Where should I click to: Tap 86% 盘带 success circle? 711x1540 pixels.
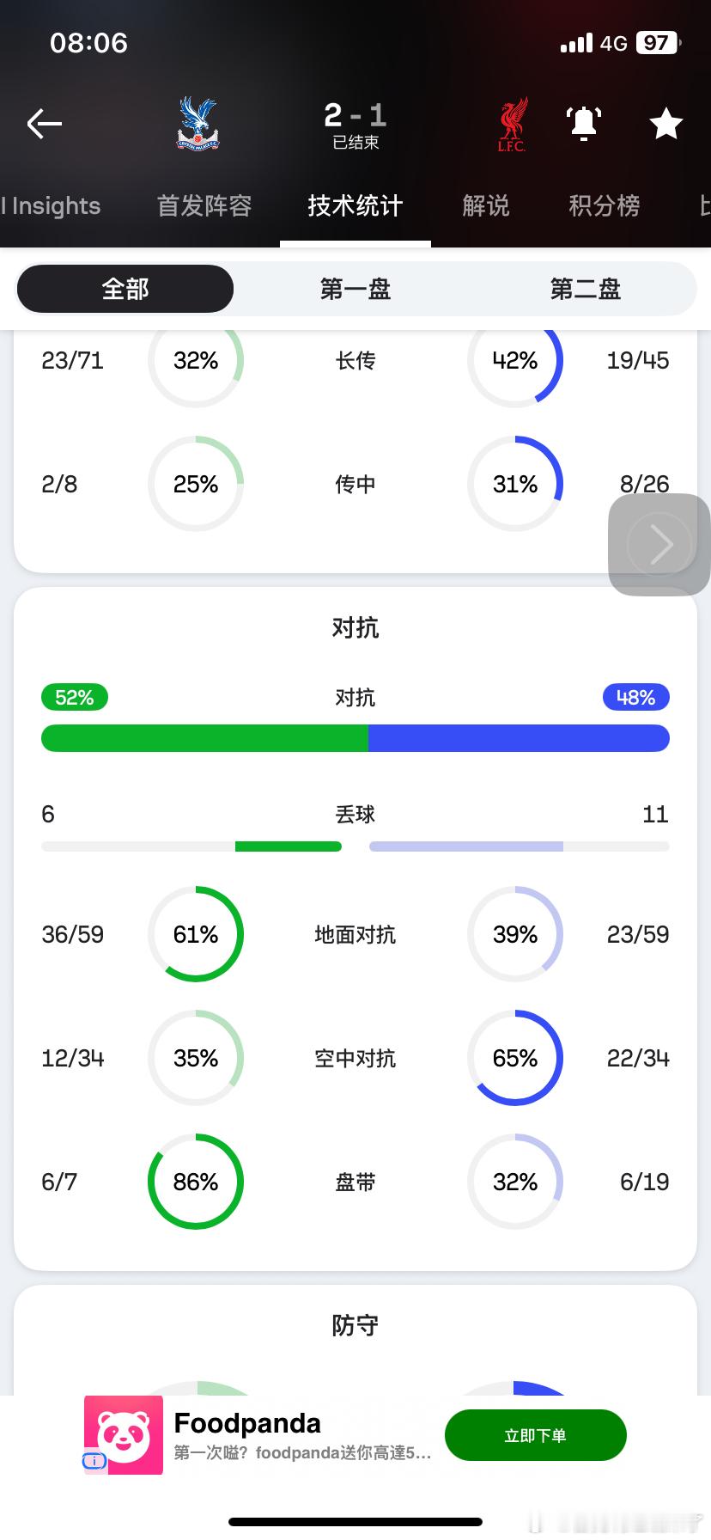point(196,1182)
